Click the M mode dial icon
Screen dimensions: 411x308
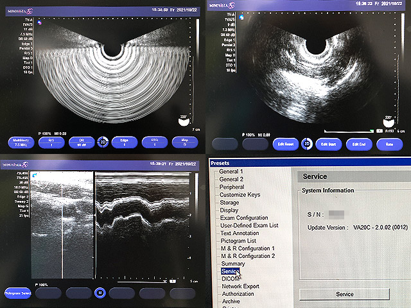100,293
